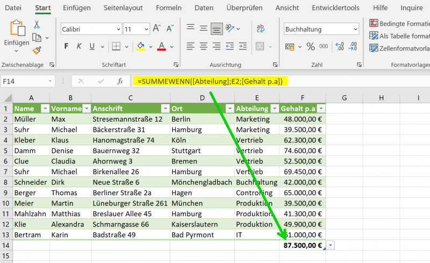
Task: Select cell with 87.500,00 € total
Action: pyautogui.click(x=303, y=245)
